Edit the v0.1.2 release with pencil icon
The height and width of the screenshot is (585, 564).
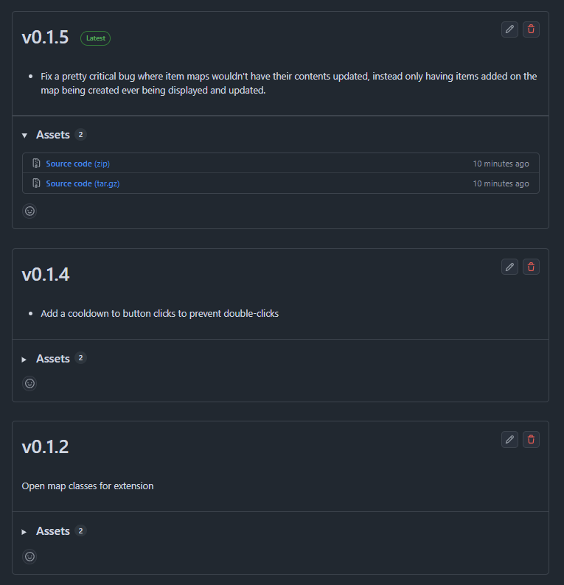click(x=509, y=439)
